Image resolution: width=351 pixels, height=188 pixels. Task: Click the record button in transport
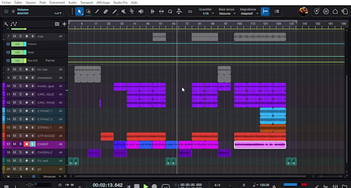click(154, 186)
